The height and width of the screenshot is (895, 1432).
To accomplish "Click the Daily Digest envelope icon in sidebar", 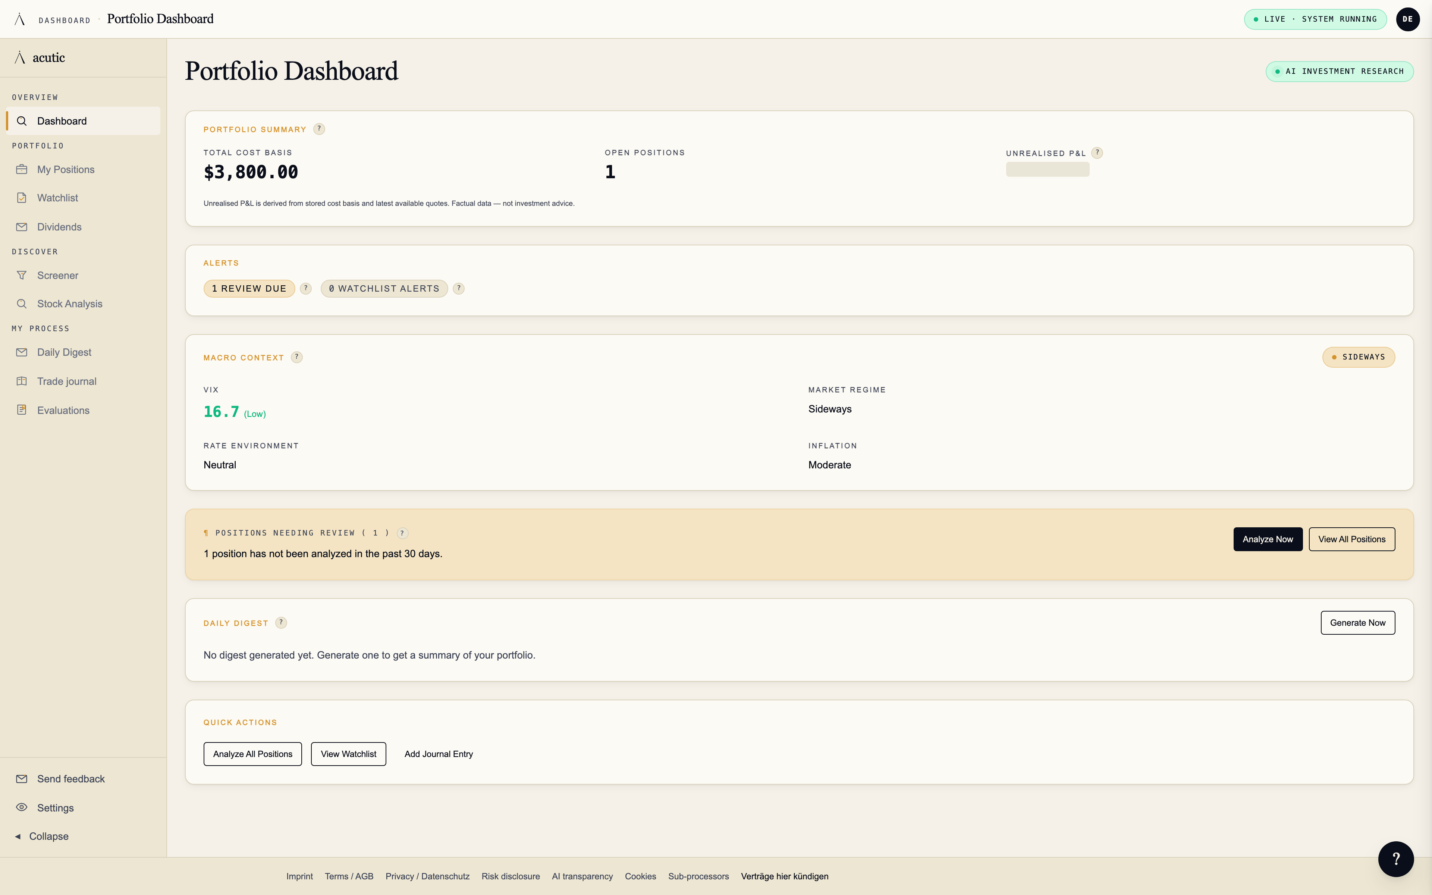I will point(22,352).
